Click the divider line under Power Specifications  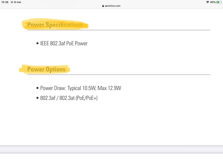point(139,30)
